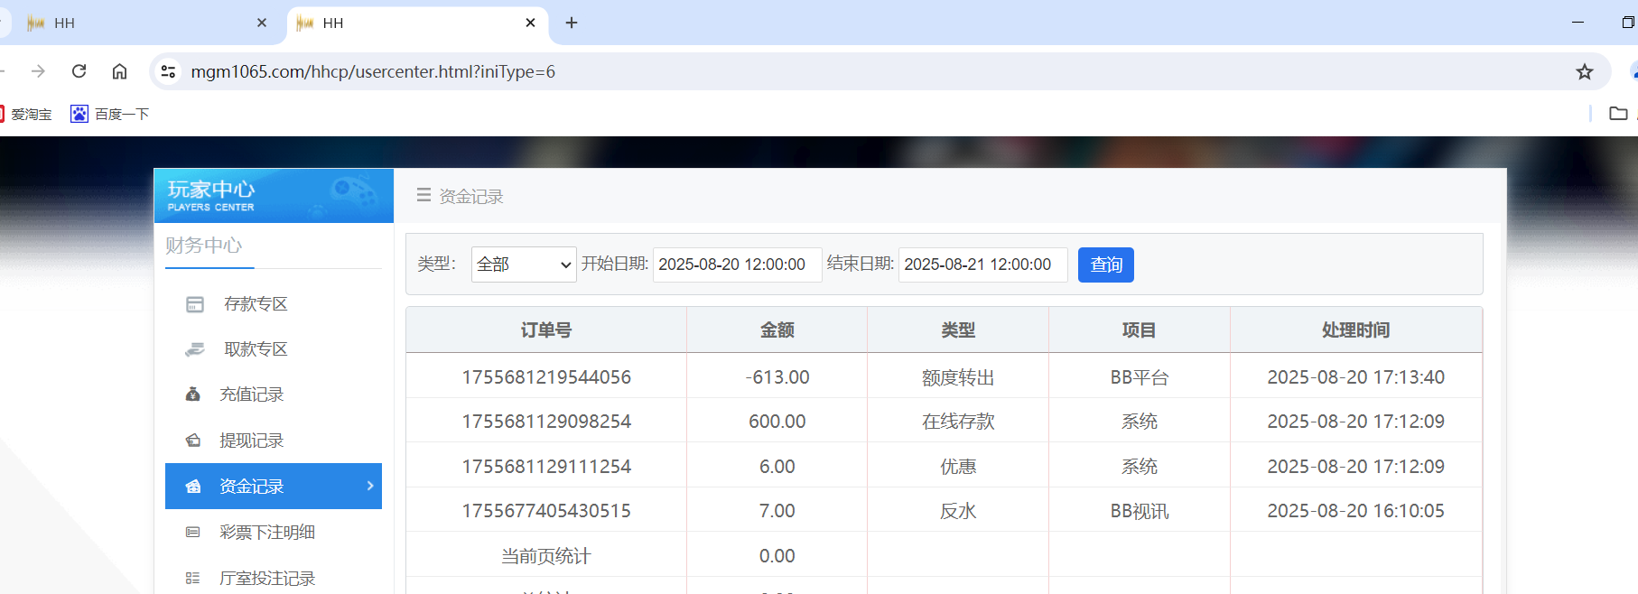Click the withdrawal zone icon
Screen dimensions: 1638x594
pyautogui.click(x=194, y=349)
